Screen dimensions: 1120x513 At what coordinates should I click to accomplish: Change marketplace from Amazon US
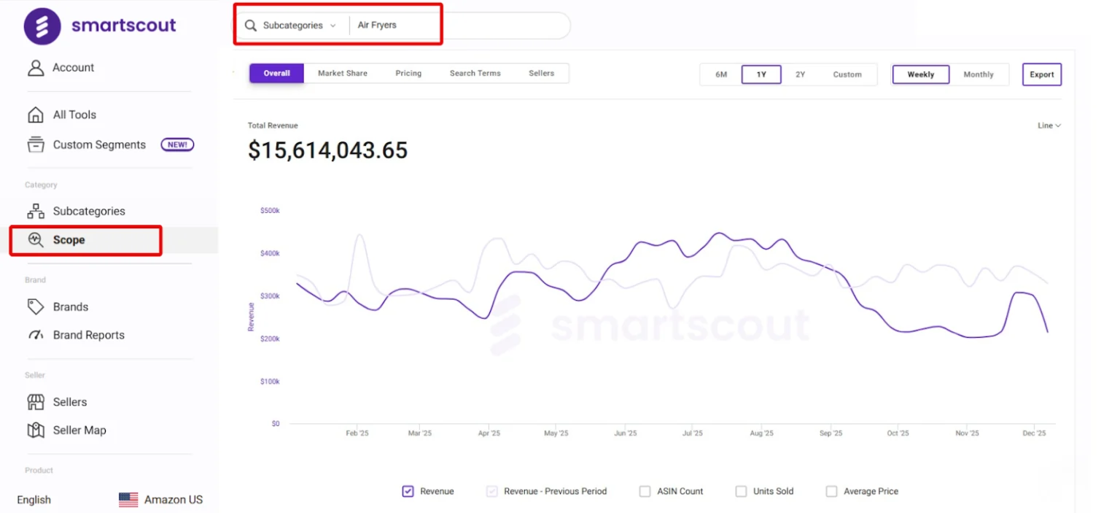(160, 499)
